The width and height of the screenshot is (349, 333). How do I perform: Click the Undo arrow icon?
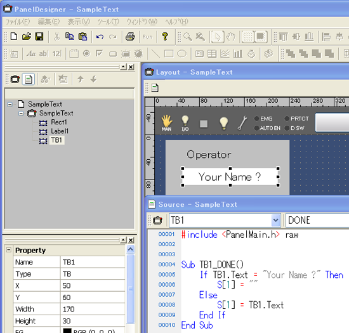point(100,37)
